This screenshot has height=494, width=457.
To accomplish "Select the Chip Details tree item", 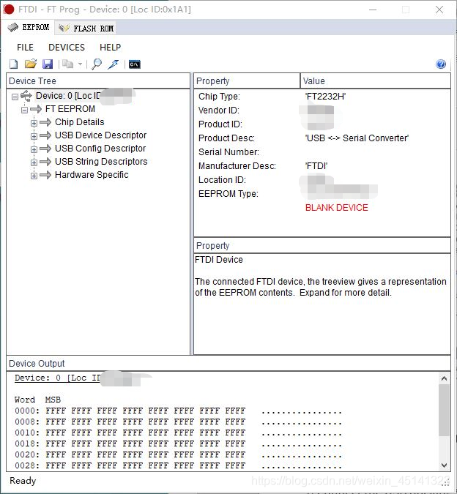I will (x=79, y=122).
